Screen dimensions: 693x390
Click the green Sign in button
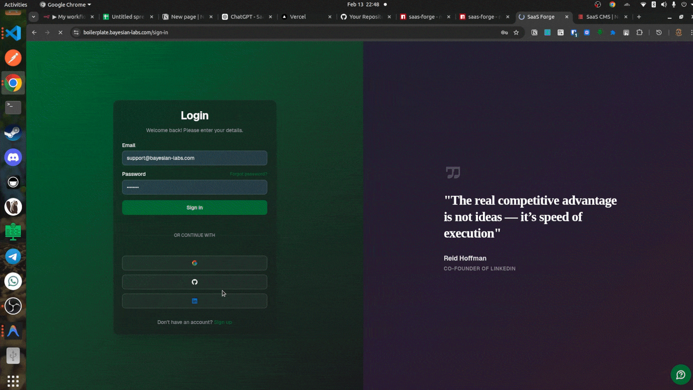pos(195,208)
